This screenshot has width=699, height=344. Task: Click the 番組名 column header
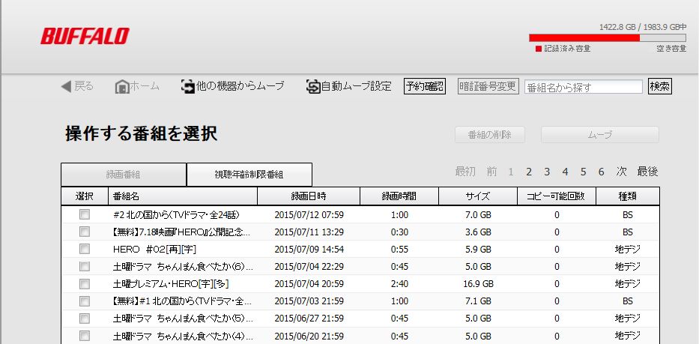tap(183, 196)
